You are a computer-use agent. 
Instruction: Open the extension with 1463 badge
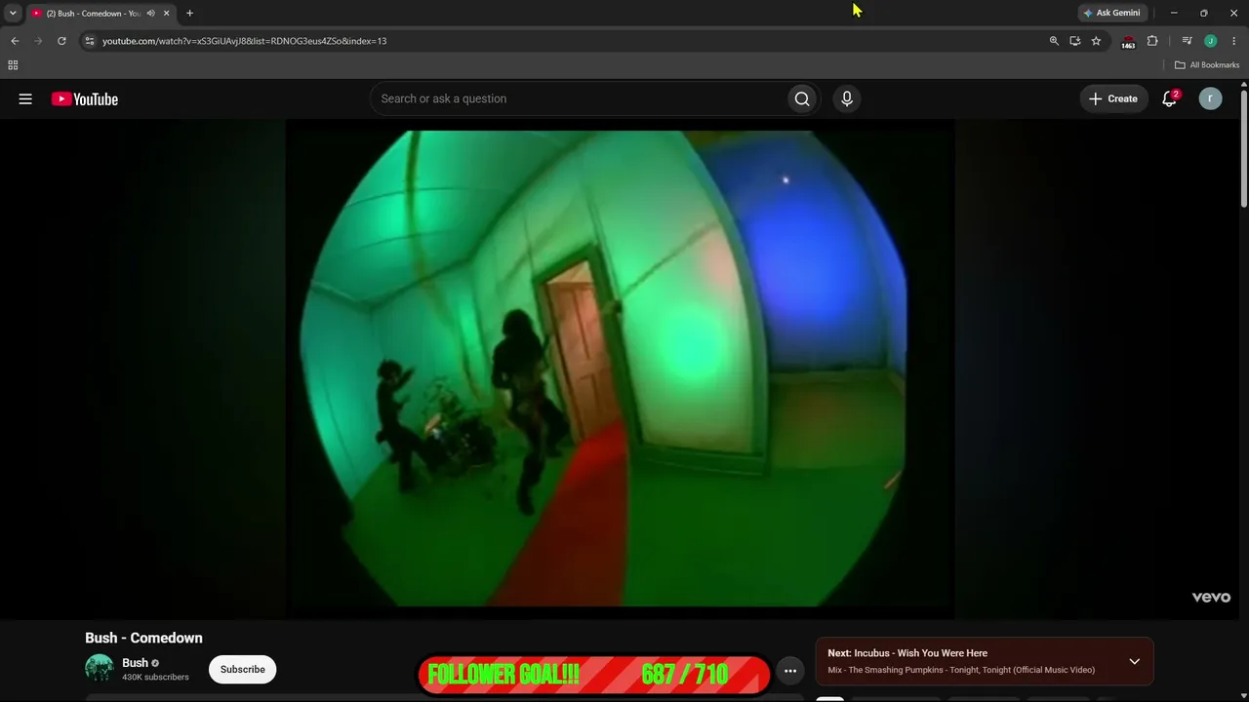[1128, 42]
